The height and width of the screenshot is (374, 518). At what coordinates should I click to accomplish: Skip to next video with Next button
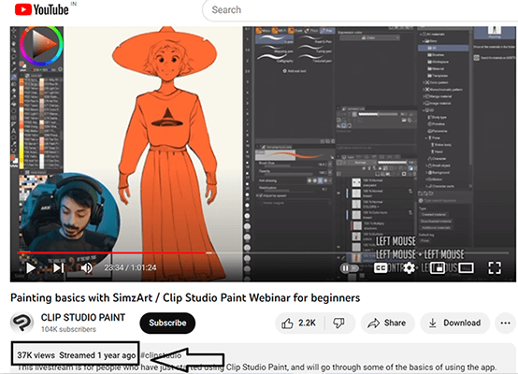click(x=59, y=268)
